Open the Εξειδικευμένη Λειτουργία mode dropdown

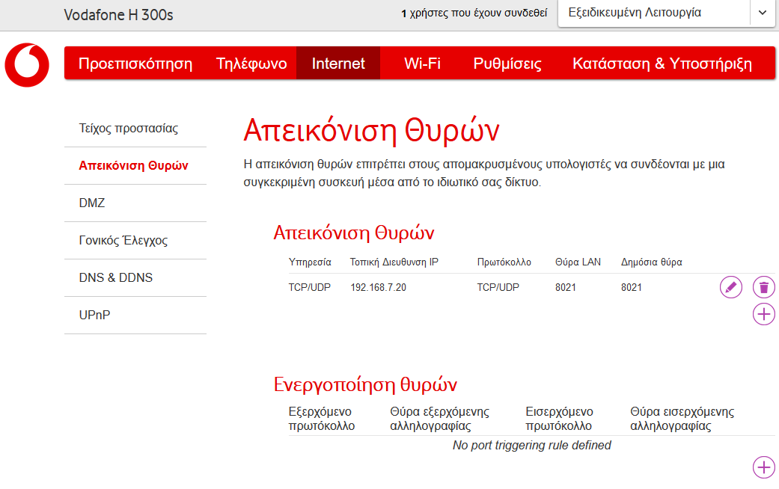[x=667, y=13]
